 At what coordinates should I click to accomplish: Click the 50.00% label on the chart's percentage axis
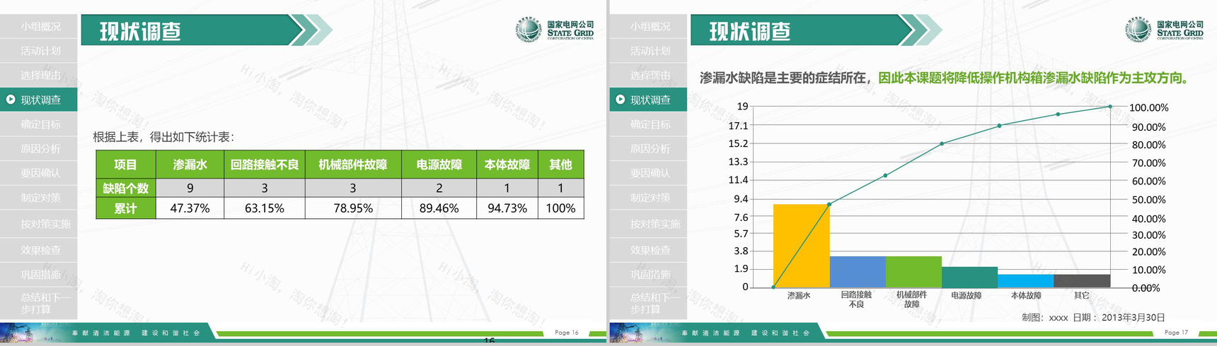coord(1148,200)
